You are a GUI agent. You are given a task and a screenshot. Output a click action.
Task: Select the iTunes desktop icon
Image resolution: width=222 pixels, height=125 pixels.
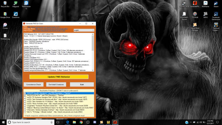[x=5, y=26]
